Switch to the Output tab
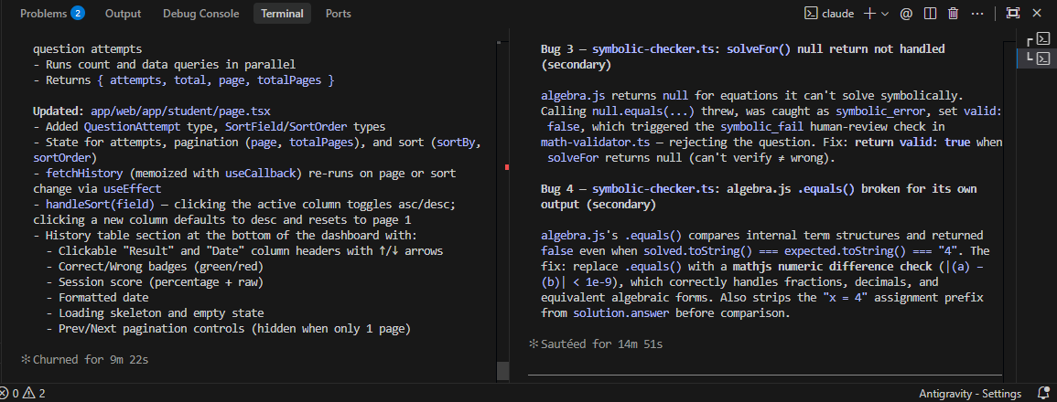1057x402 pixels. (x=124, y=14)
